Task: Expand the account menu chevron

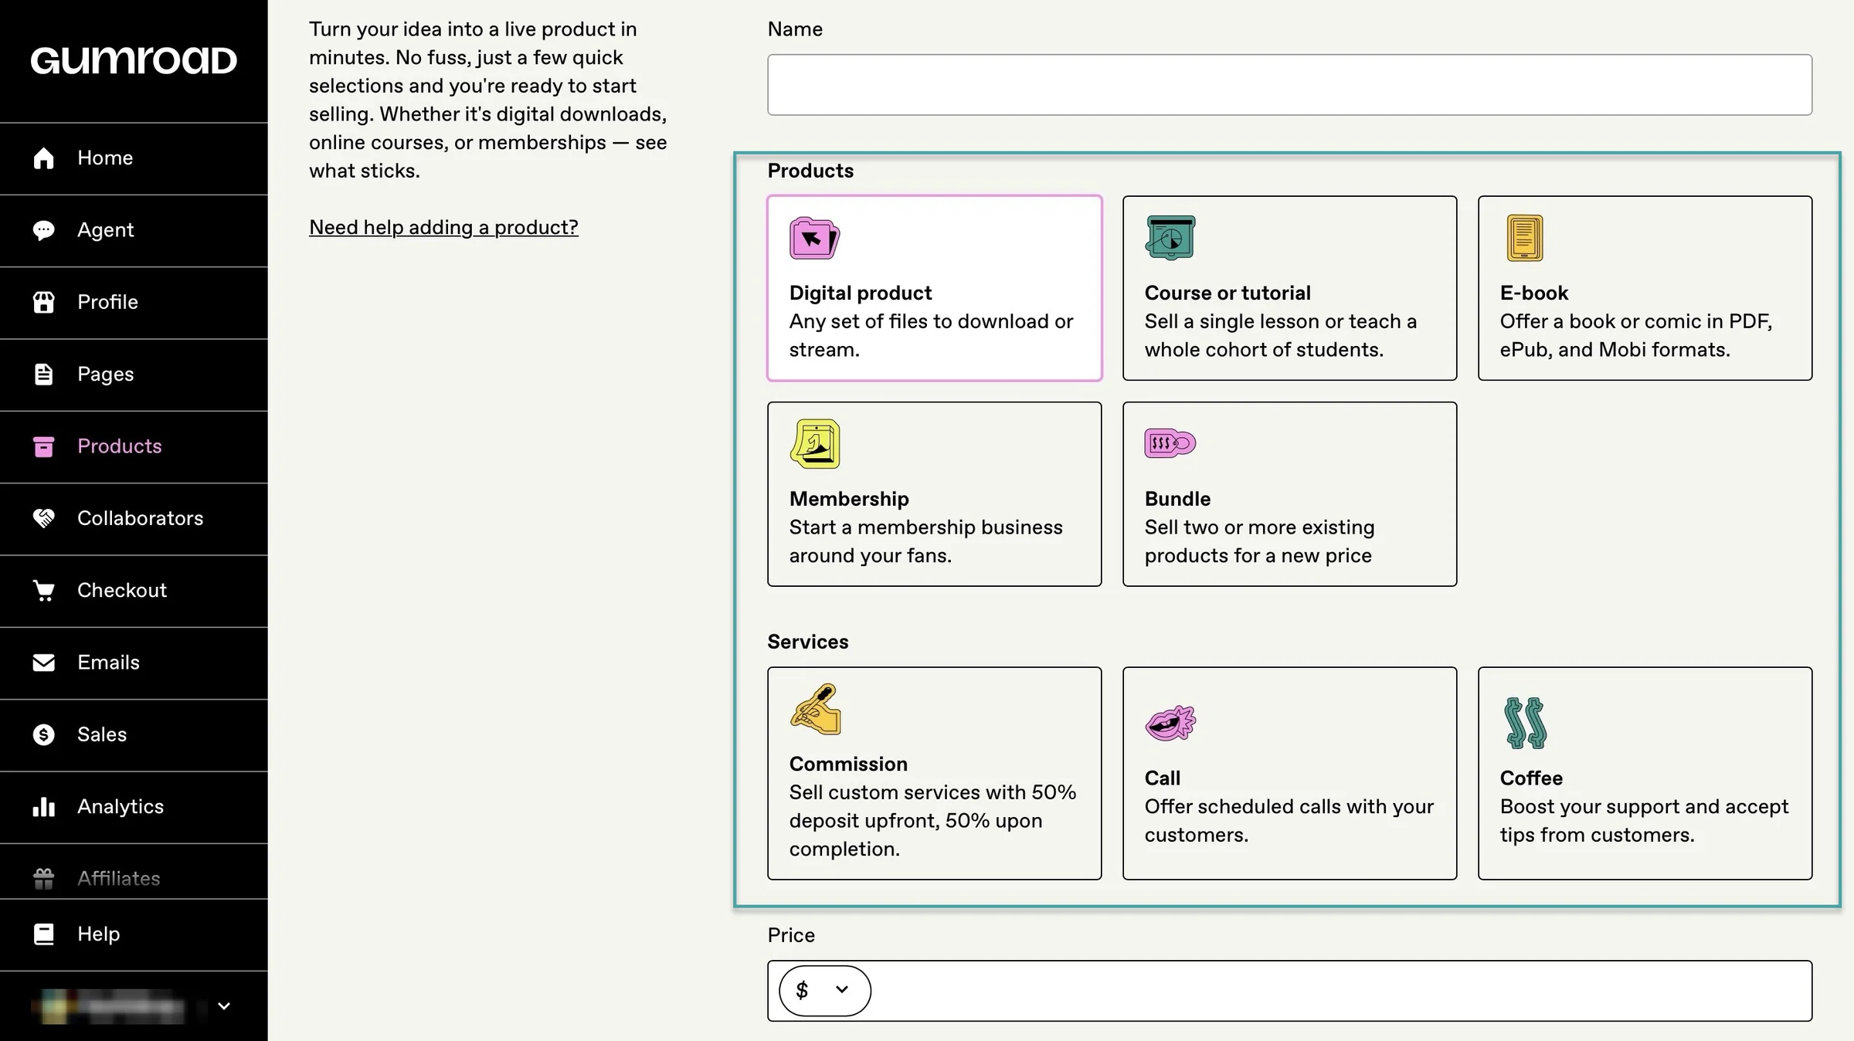Action: 224,1006
